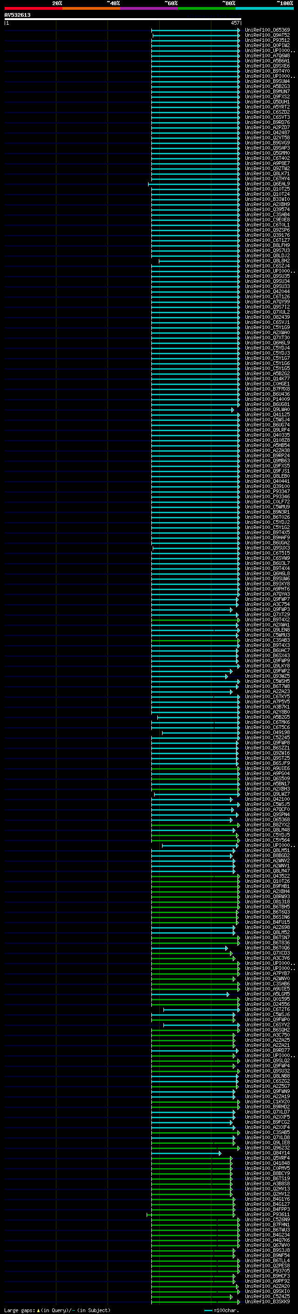298x1314 pixels.
Task: Select the UniRef100_A2ZA23 label
Action: [267, 692]
